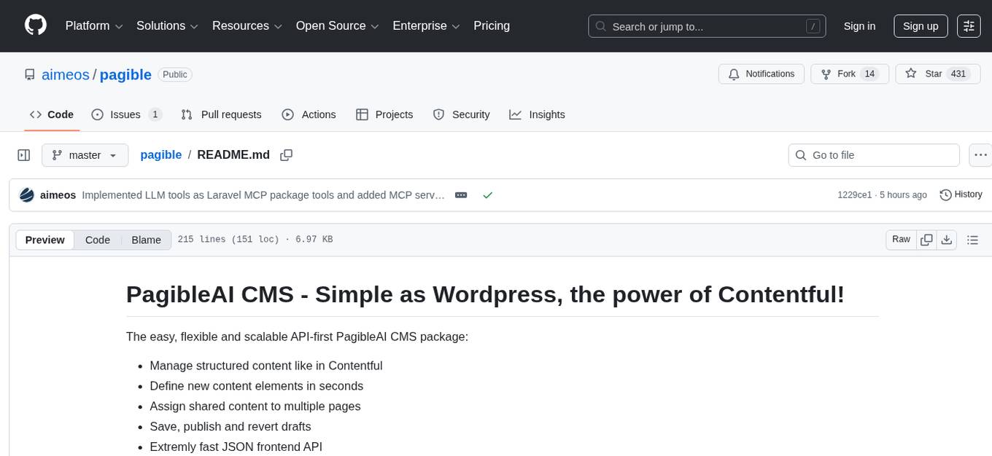
Task: Expand the Open Source menu
Action: tap(338, 26)
